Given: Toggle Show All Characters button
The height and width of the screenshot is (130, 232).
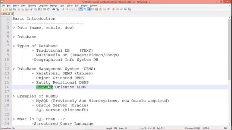Looking at the screenshot, I should [x=85, y=9].
